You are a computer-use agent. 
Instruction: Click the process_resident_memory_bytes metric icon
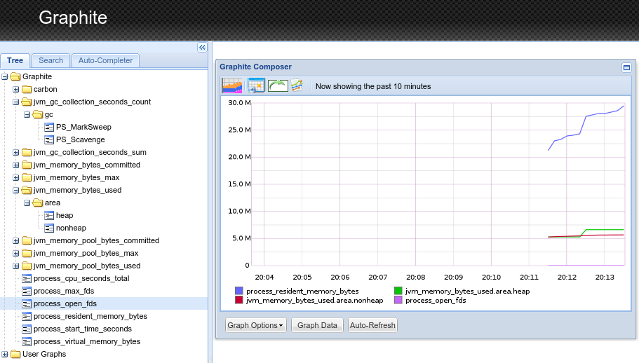click(x=27, y=317)
